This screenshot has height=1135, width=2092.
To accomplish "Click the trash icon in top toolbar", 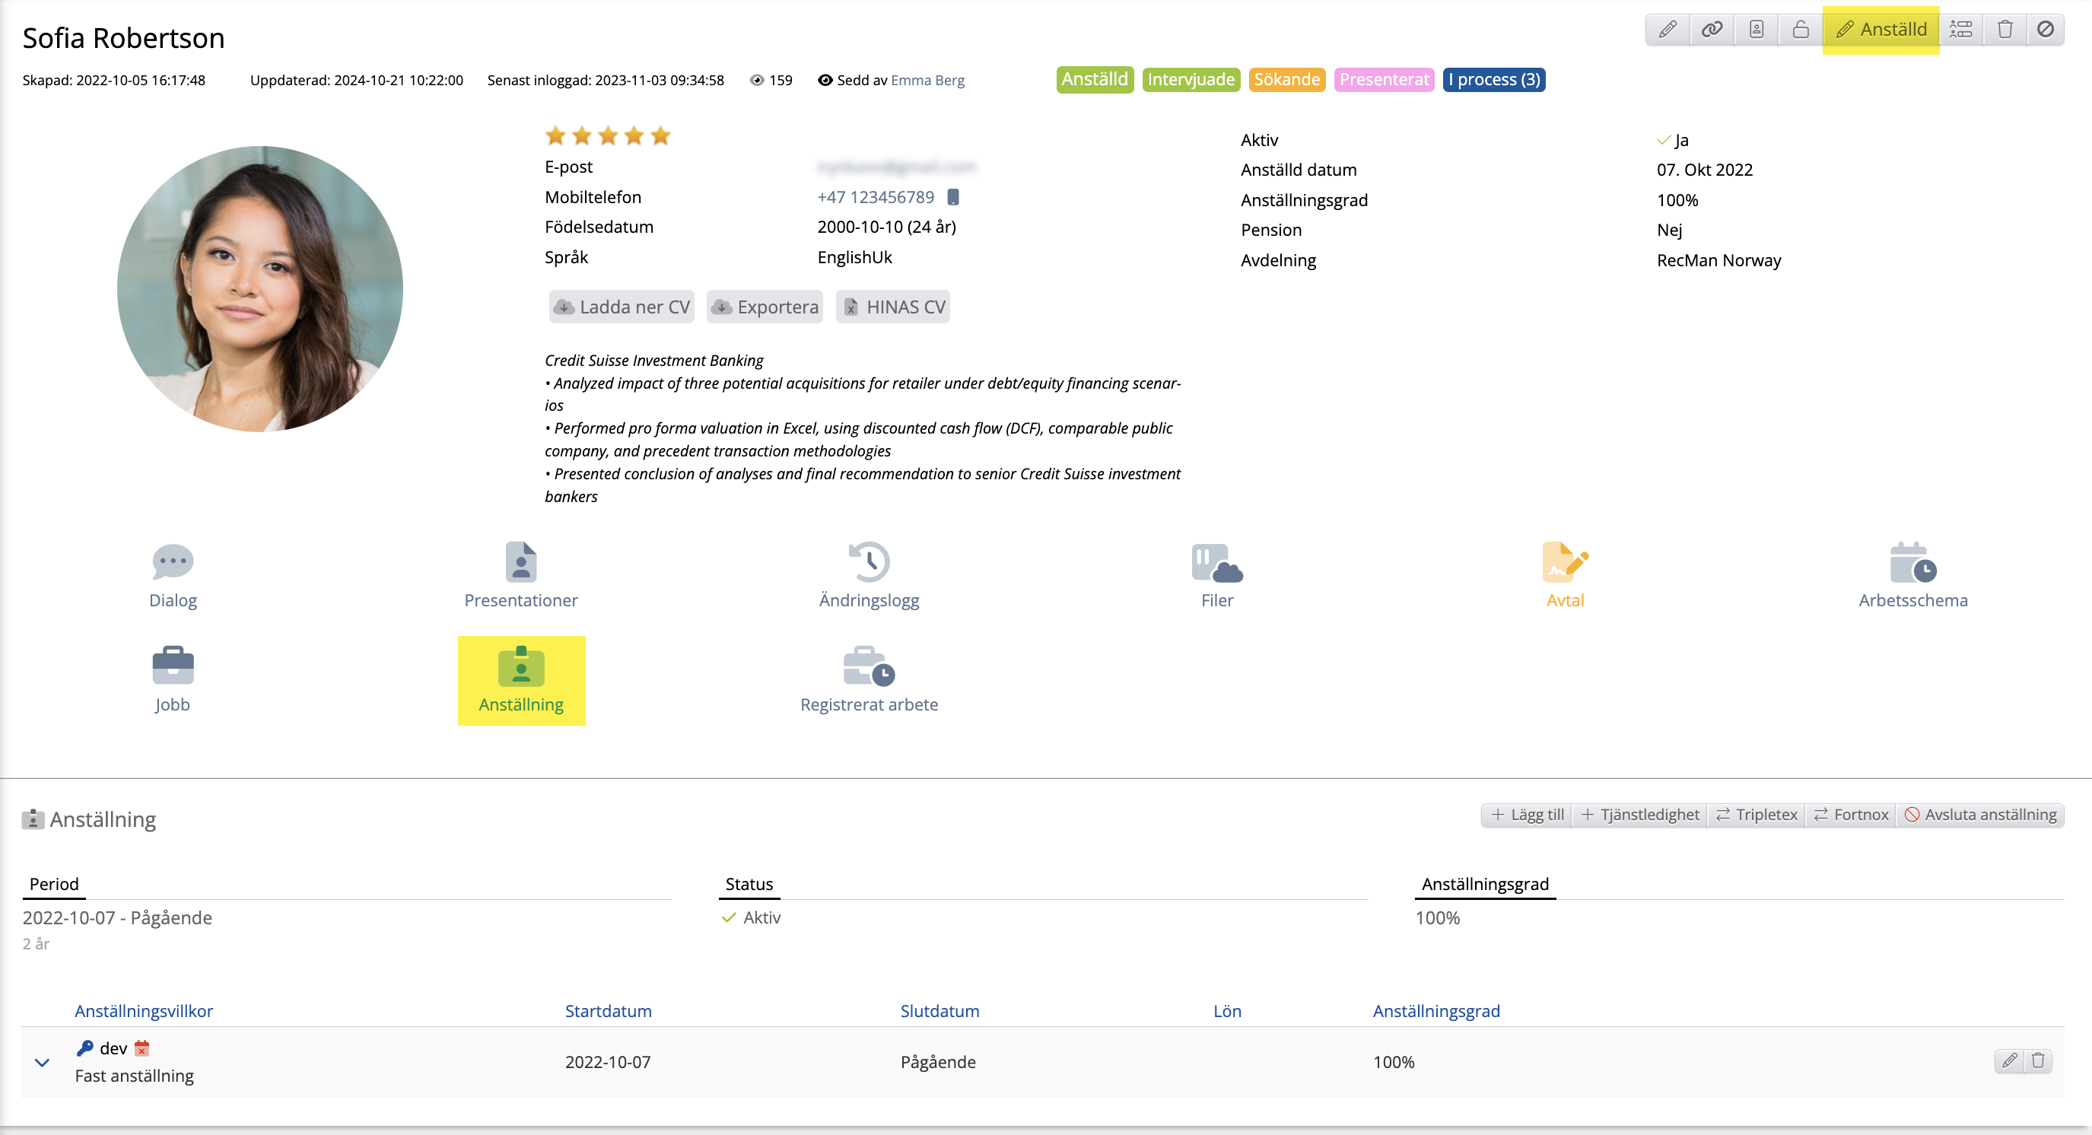I will point(2005,29).
